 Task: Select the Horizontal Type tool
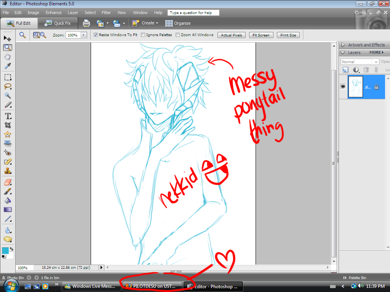(x=7, y=116)
